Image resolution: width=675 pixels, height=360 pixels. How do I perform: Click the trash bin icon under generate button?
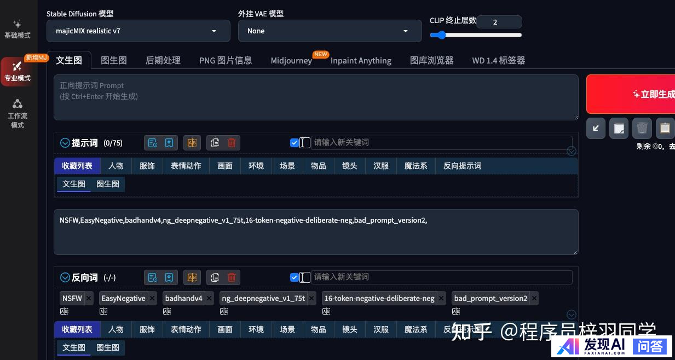(x=642, y=128)
